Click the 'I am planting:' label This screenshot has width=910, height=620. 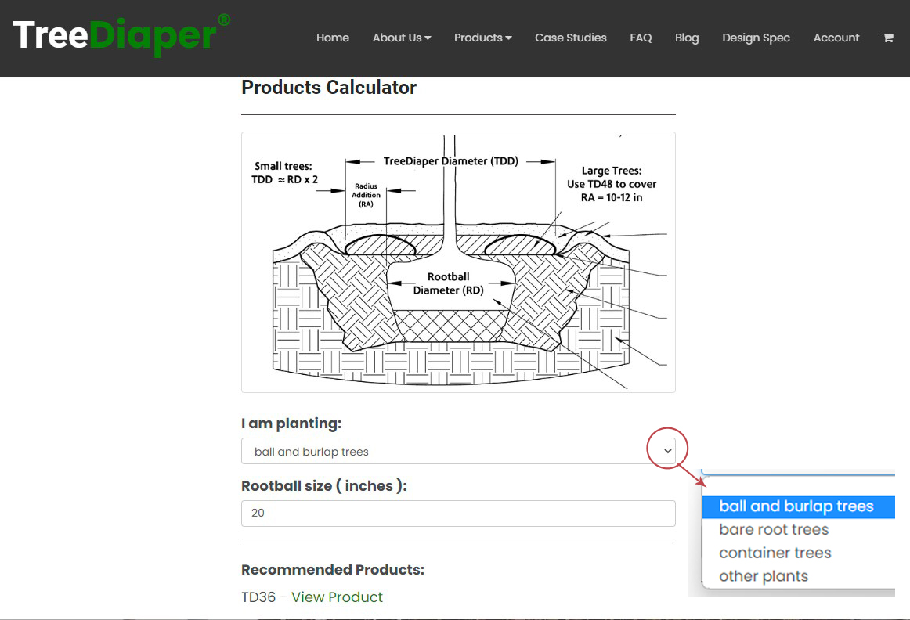[291, 424]
